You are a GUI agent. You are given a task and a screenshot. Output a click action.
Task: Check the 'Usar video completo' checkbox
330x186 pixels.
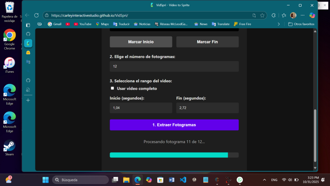click(112, 88)
